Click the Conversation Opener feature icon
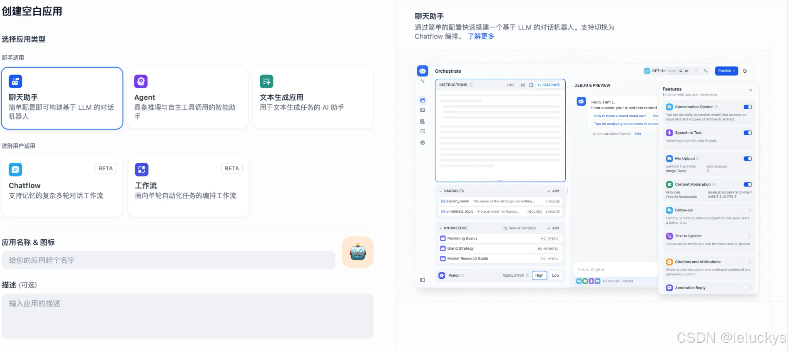788x351 pixels. coord(669,107)
